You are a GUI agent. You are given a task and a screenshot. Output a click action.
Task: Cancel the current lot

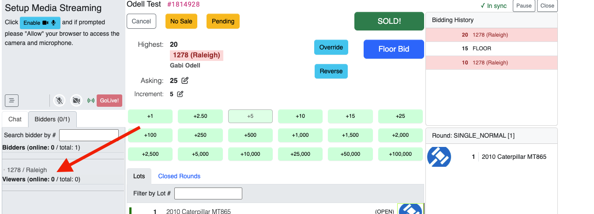click(x=141, y=21)
